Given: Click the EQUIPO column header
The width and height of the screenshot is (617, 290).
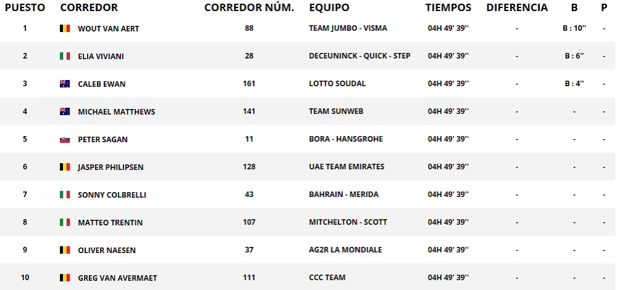Looking at the screenshot, I should point(329,8).
